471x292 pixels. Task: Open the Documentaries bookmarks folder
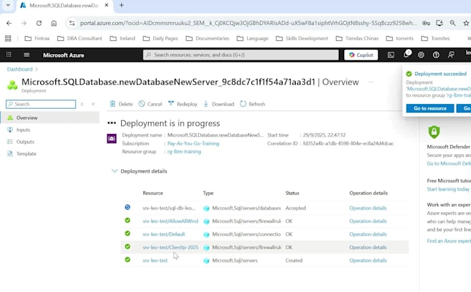(208, 38)
